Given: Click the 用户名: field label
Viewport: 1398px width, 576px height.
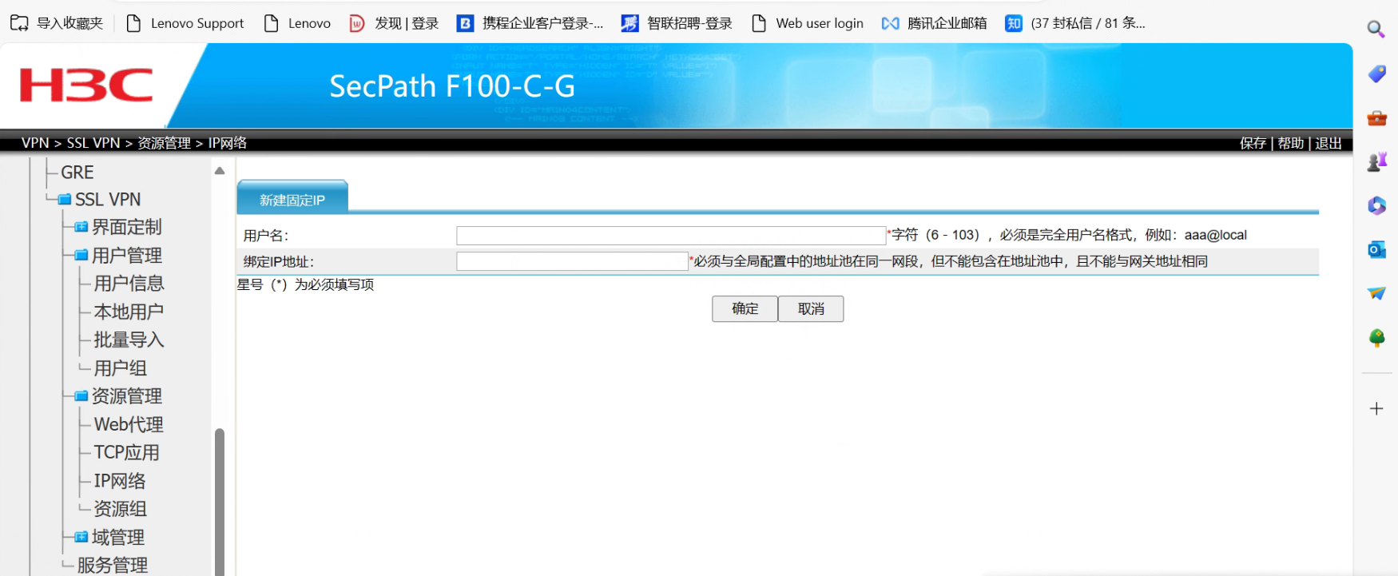Looking at the screenshot, I should 266,236.
